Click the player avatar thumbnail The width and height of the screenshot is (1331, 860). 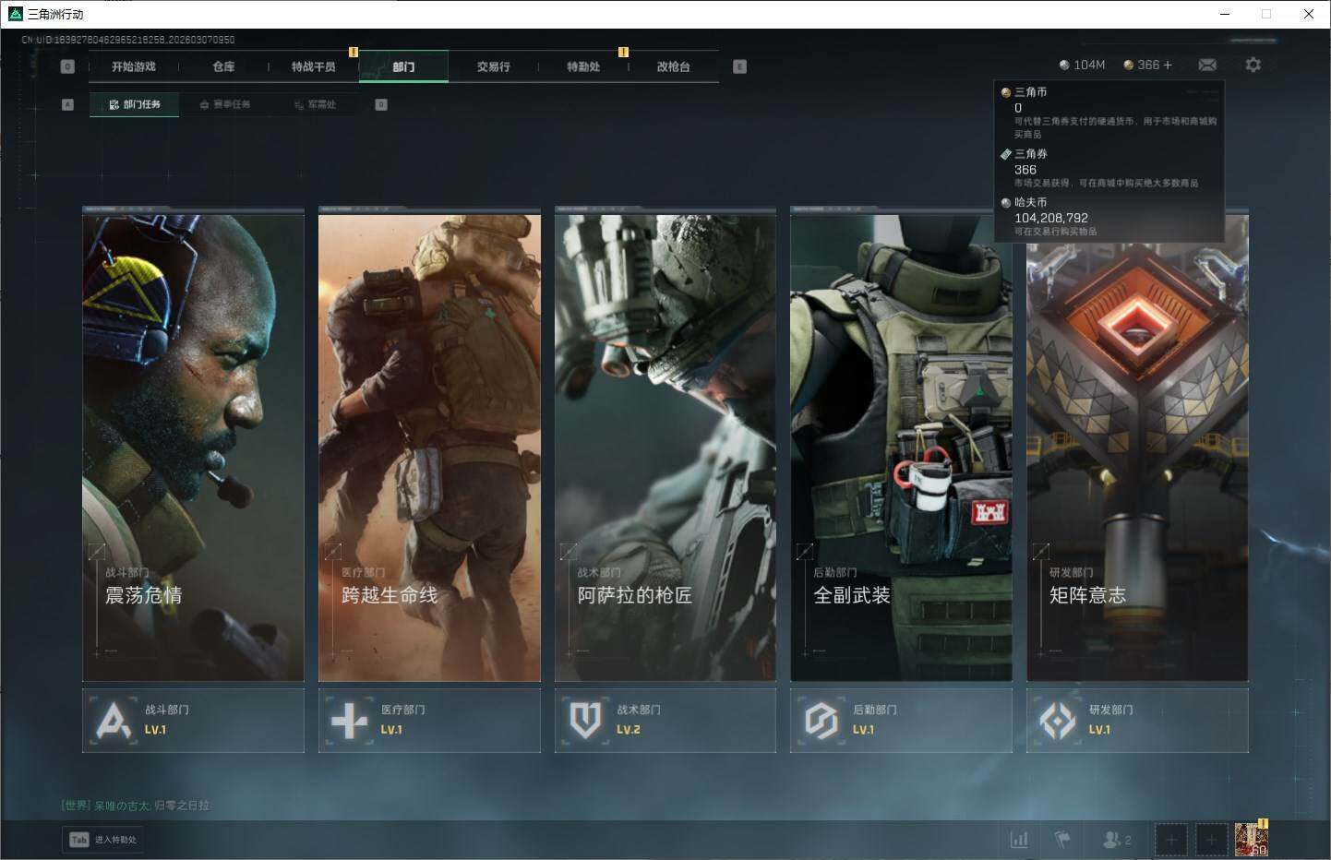tap(1251, 840)
